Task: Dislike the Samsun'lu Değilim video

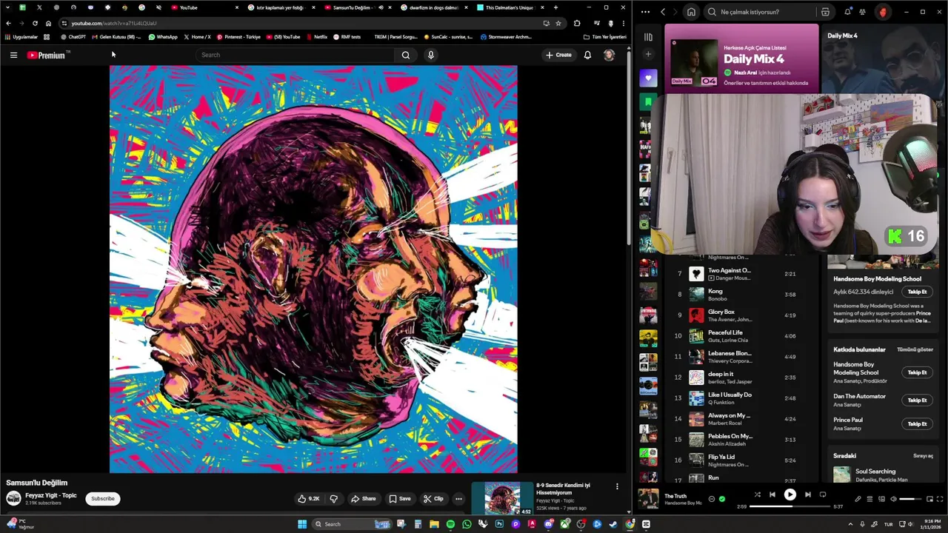Action: click(333, 499)
